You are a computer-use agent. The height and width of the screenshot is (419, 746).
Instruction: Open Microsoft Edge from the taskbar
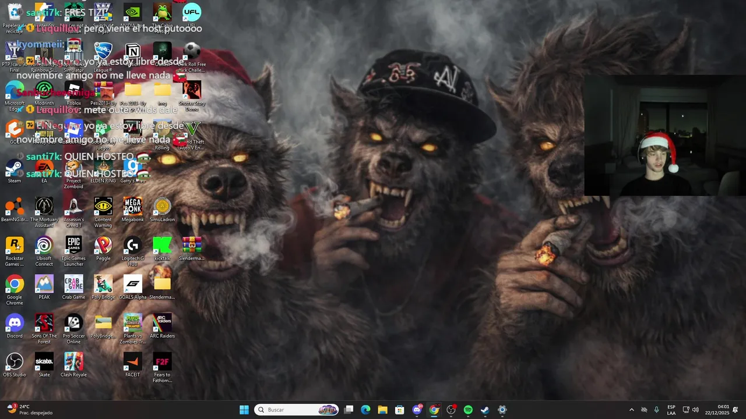(365, 410)
